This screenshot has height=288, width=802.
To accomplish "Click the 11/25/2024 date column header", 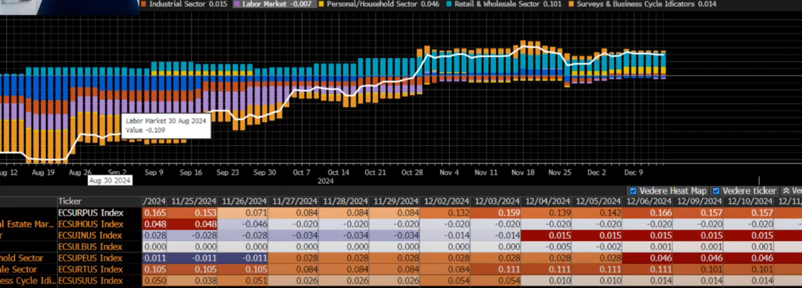I will click(193, 201).
